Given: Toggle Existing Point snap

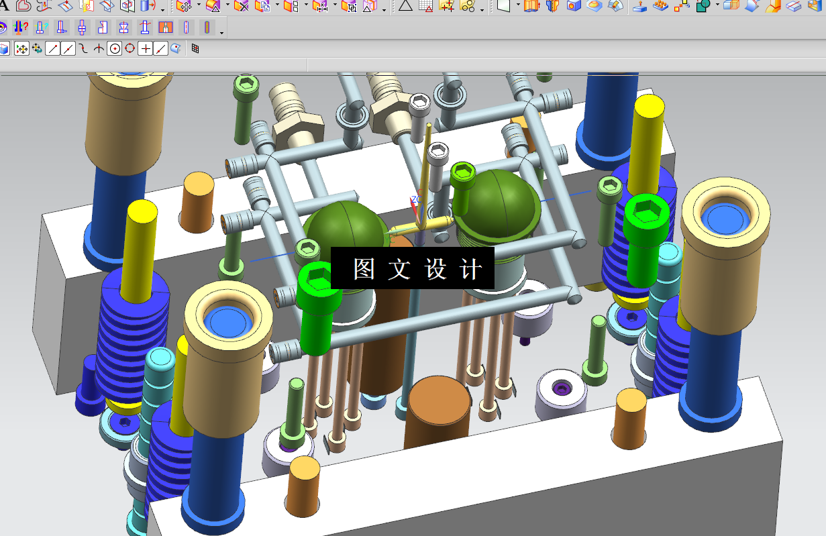Looking at the screenshot, I should pos(146,48).
